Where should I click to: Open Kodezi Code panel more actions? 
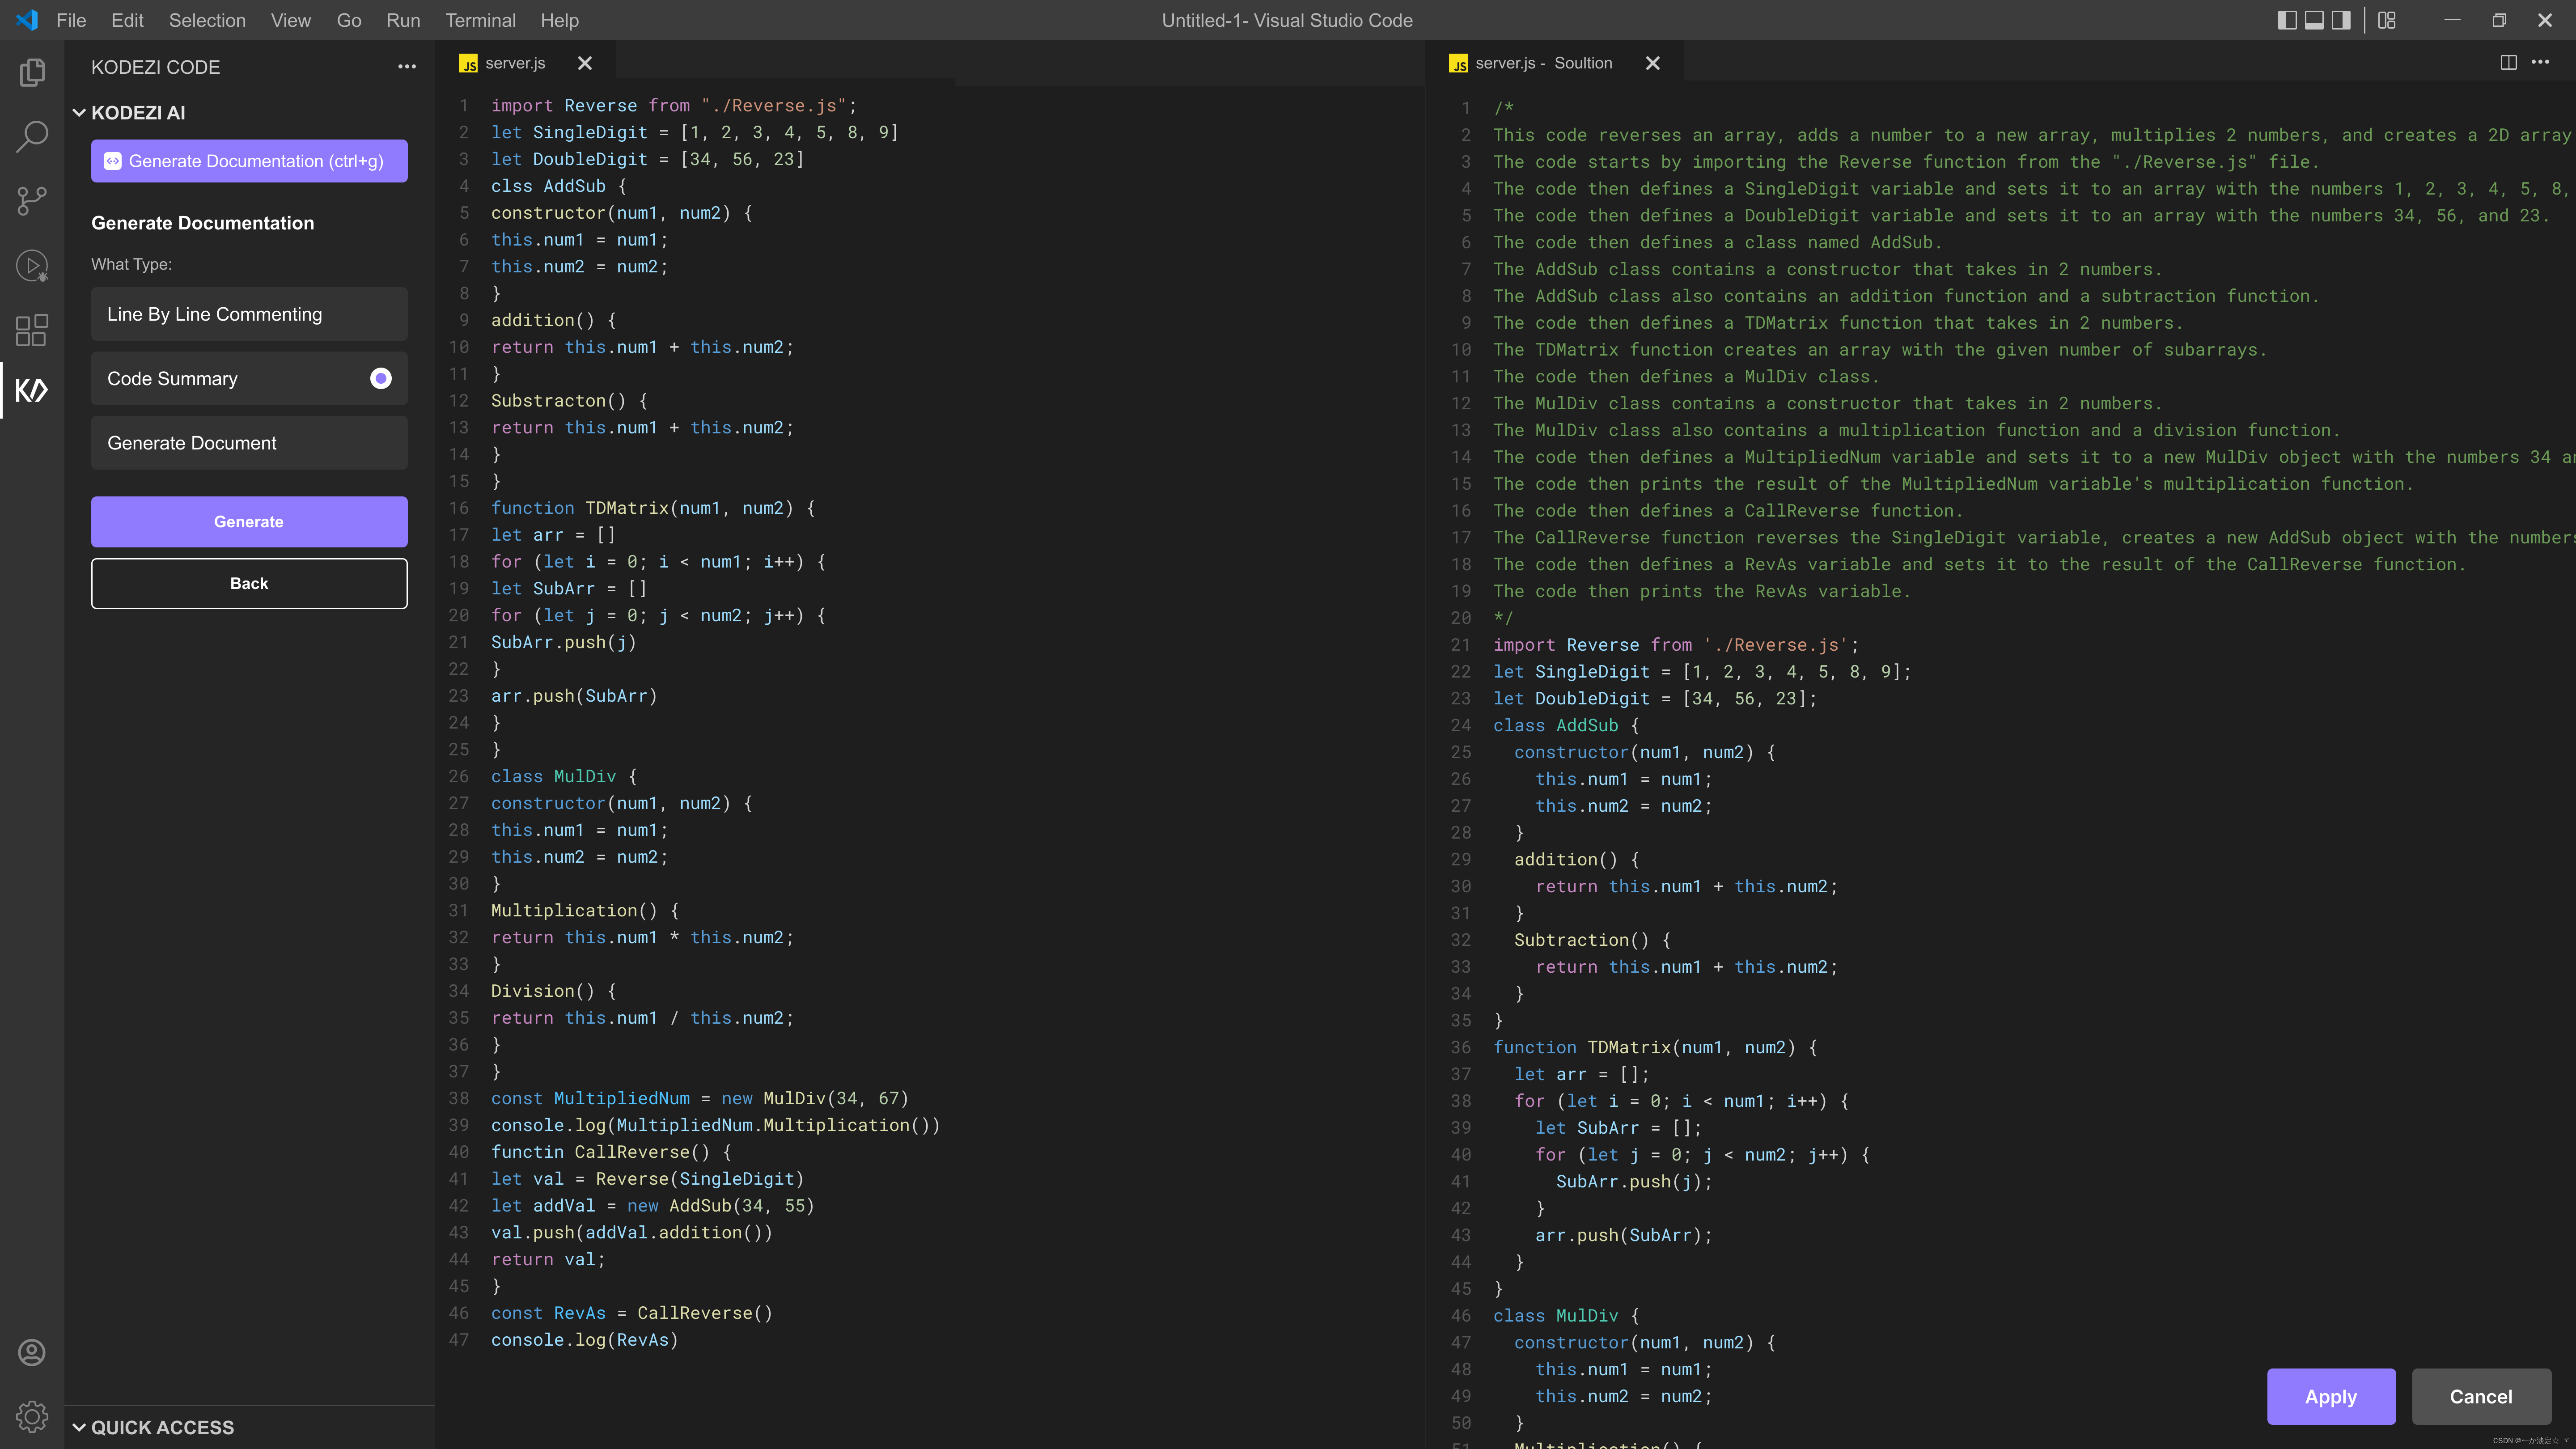pyautogui.click(x=406, y=67)
